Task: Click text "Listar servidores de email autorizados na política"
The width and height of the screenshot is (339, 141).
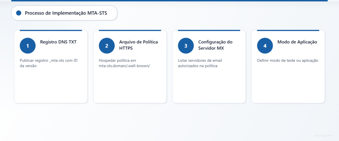Action: (200, 63)
